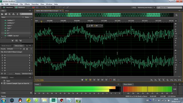
Task: Toggle Loop Playback in the transport bar
Action: (x=114, y=80)
